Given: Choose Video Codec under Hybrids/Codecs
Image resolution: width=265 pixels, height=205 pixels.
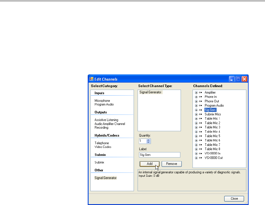Looking at the screenshot, I should (x=103, y=147).
